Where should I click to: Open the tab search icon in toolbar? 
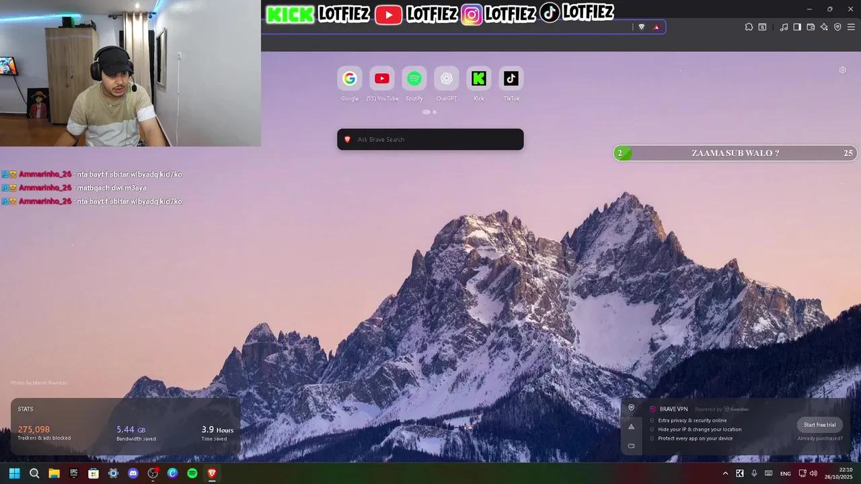click(x=762, y=27)
